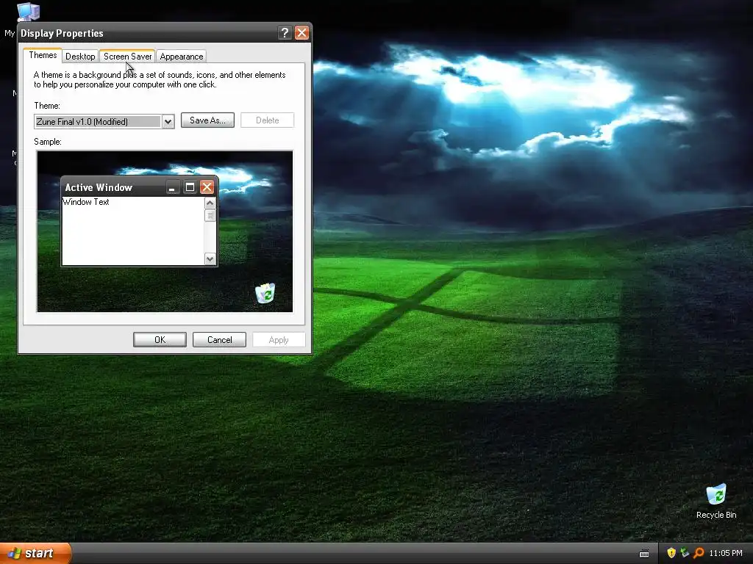The image size is (753, 564).
Task: Switch to the Themes tab
Action: (43, 55)
